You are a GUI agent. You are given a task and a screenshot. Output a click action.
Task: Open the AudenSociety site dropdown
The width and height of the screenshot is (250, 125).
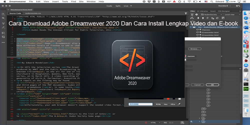[x=211, y=14]
